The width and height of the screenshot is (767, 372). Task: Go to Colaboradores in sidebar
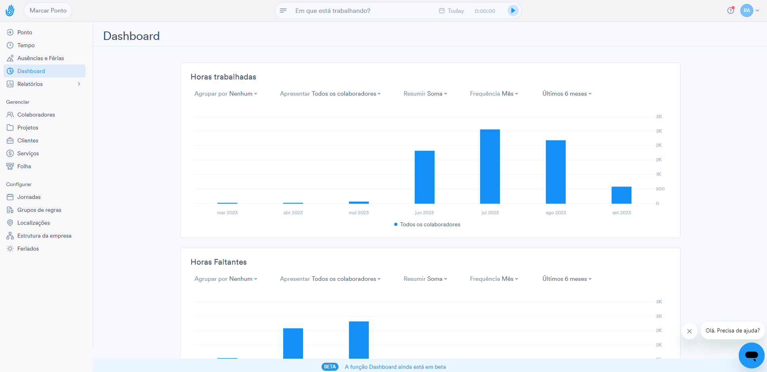(x=36, y=115)
